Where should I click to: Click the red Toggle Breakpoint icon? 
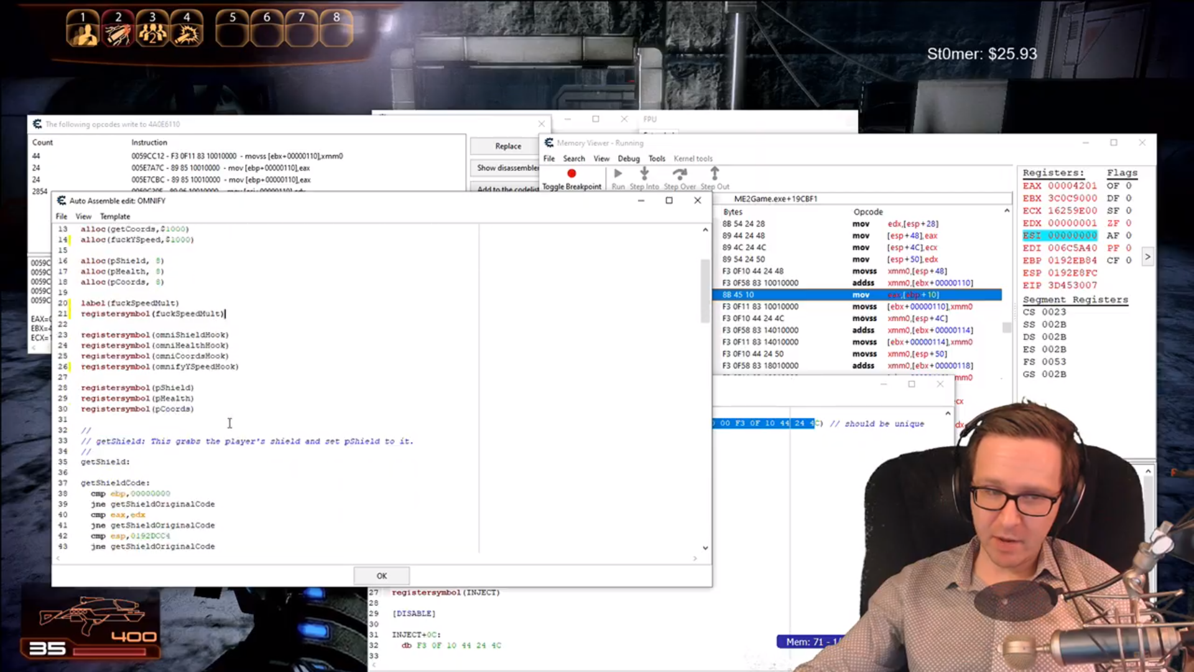(572, 174)
